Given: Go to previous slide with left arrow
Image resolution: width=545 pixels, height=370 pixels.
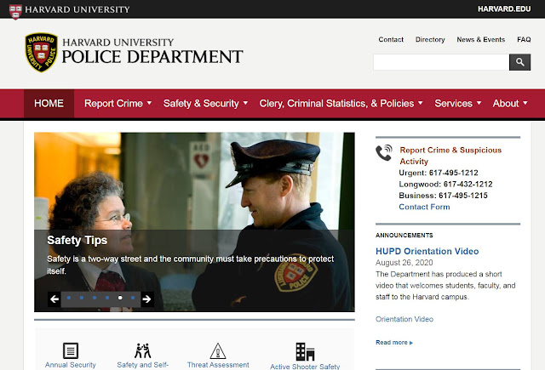Looking at the screenshot, I should click(54, 299).
